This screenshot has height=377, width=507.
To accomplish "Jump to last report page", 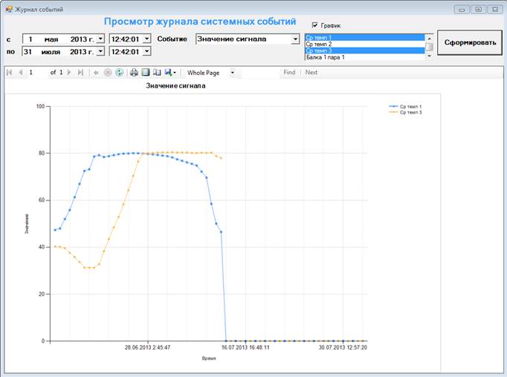I will coord(80,73).
